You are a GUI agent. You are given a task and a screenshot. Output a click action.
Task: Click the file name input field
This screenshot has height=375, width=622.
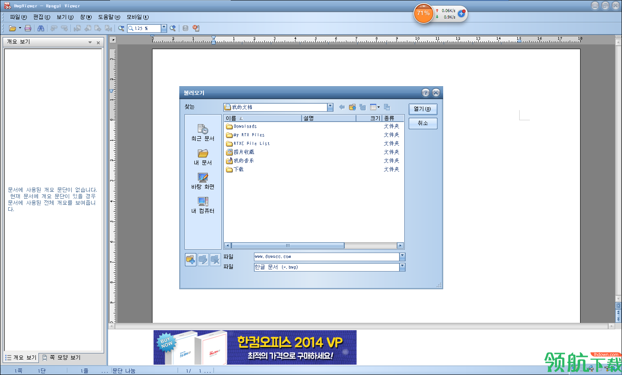(327, 256)
